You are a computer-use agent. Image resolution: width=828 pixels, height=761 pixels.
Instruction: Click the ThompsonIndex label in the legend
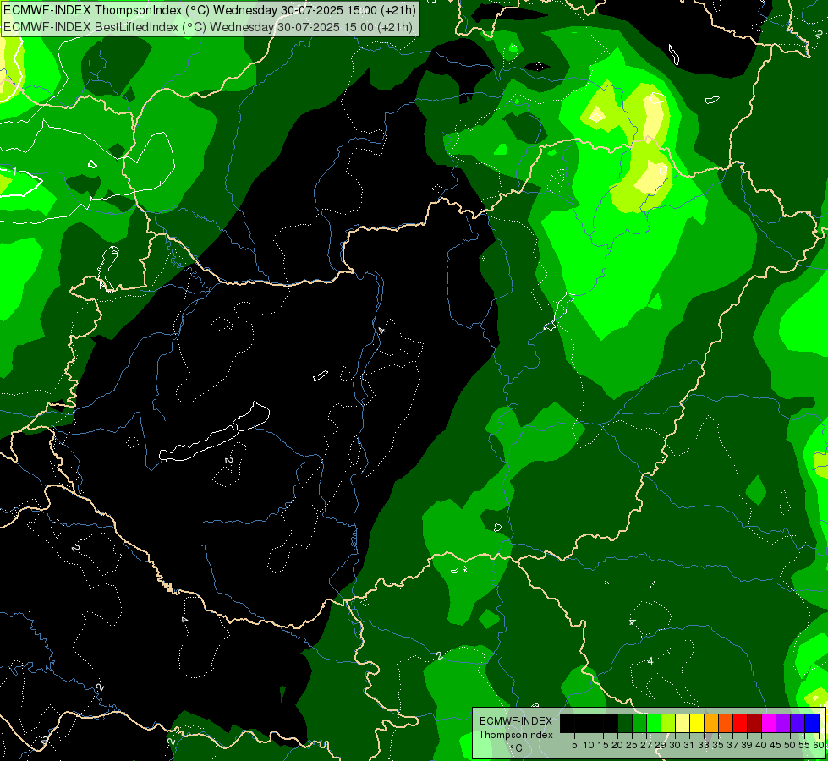(x=516, y=735)
